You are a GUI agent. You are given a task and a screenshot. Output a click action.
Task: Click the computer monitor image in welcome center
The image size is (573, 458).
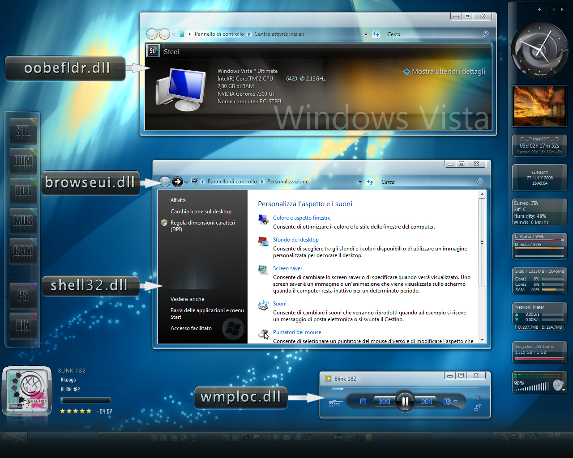click(x=181, y=89)
